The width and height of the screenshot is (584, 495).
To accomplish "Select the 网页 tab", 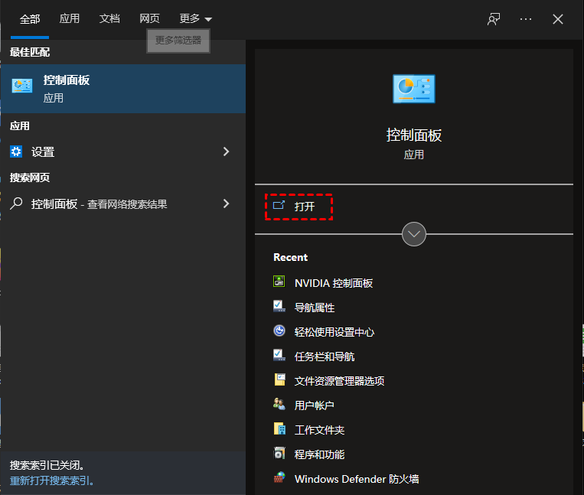I will pos(149,19).
